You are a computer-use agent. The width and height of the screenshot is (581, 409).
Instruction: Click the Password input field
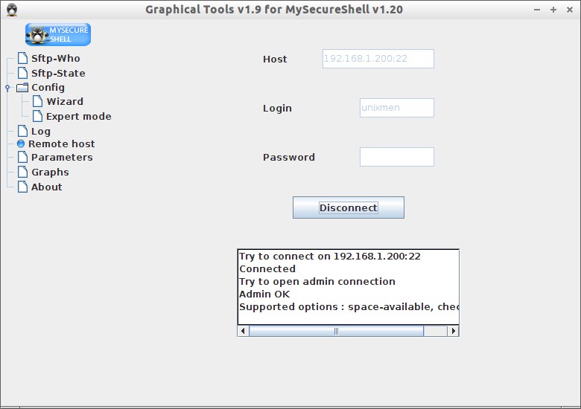396,157
